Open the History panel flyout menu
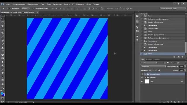 coord(186,14)
